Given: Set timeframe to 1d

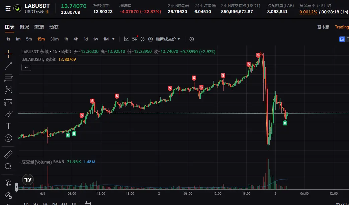Looking at the screenshot, I should coord(86,39).
